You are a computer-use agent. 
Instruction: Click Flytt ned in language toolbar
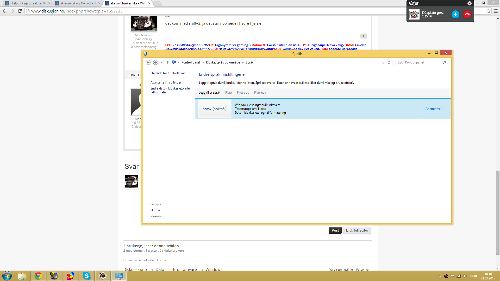260,93
